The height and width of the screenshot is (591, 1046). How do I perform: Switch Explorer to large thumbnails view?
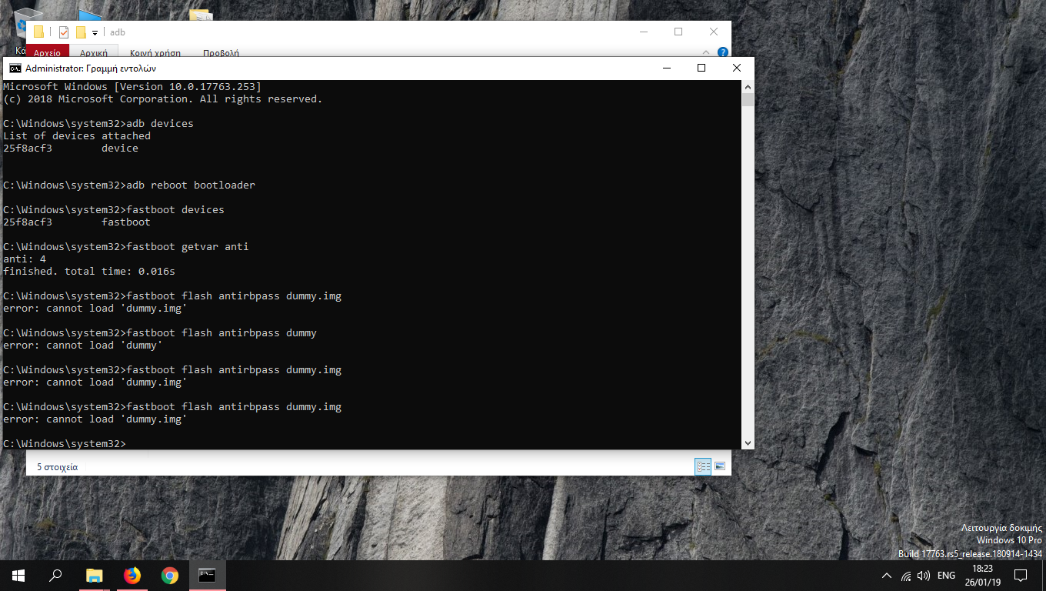720,466
